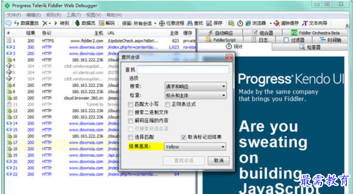The image size is (353, 194).
Task: Switch to the 过滤器 filters tab
Action: (x=294, y=40)
